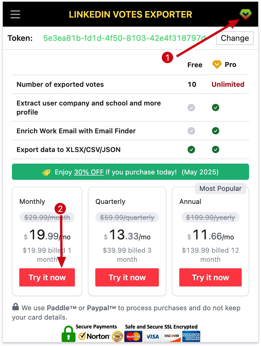Click the yellow Pro diamond icon
This screenshot has height=346, width=261.
point(217,65)
